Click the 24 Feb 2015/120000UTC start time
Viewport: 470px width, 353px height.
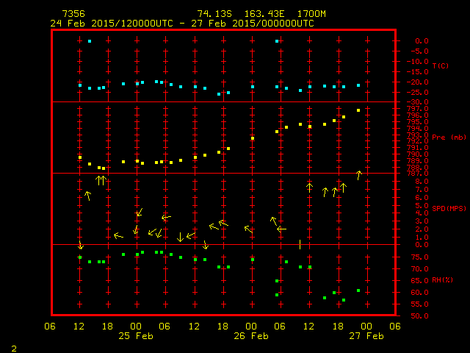107,24
